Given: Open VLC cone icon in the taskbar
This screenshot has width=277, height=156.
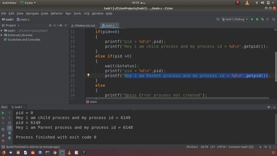Looking at the screenshot, I should click(69, 153).
